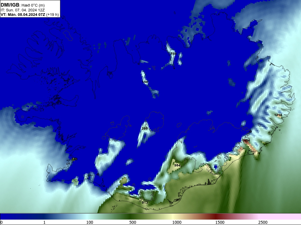Click the DMI/IGB title text
301x225 pixels.
point(10,5)
